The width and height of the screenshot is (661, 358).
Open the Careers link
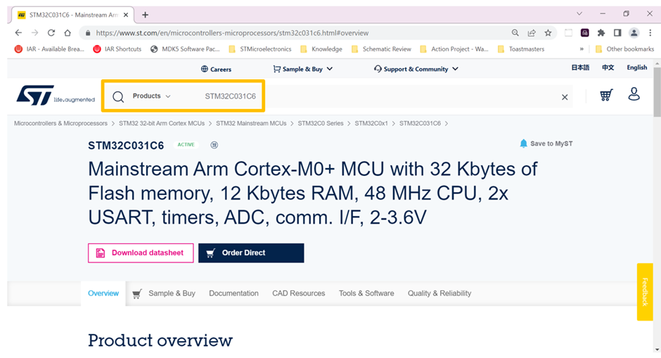(x=216, y=69)
